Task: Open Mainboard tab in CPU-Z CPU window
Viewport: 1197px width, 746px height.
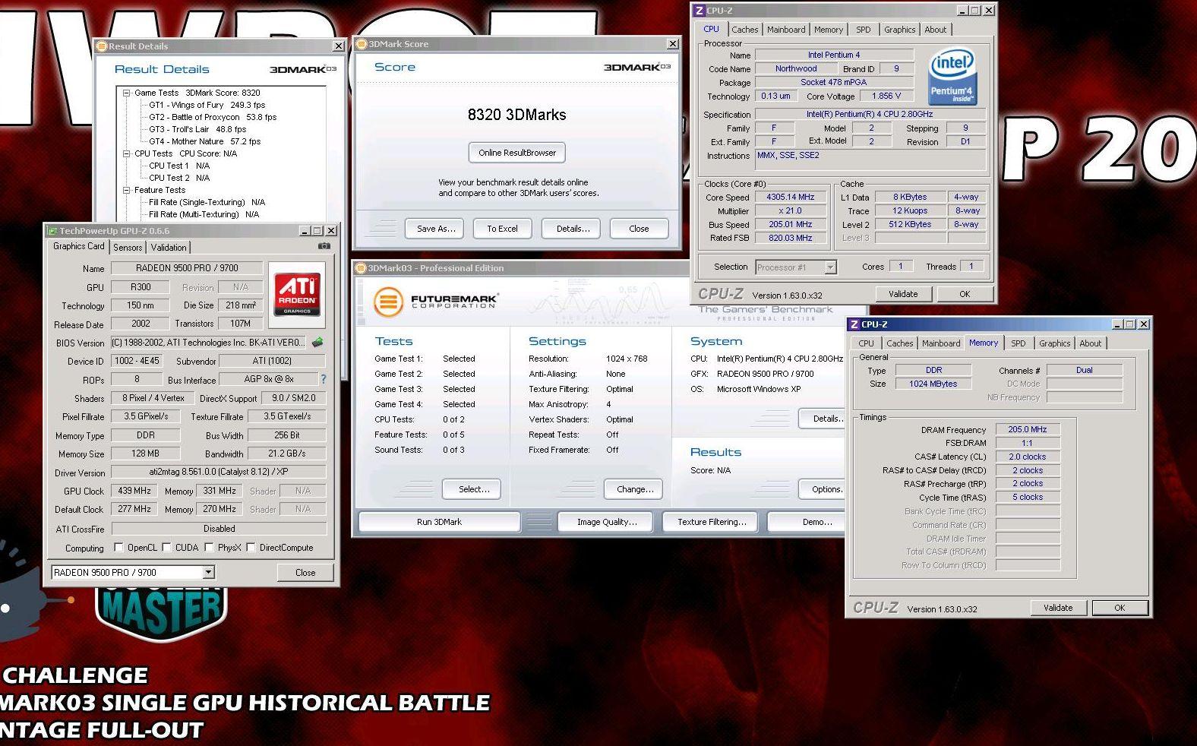Action: pos(786,30)
